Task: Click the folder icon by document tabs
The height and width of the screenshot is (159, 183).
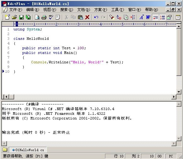Action: click(x=5, y=150)
